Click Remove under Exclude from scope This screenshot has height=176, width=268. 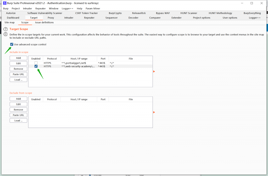point(19,110)
